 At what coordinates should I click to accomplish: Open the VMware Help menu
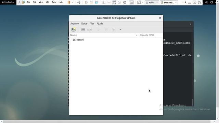click(61, 2)
